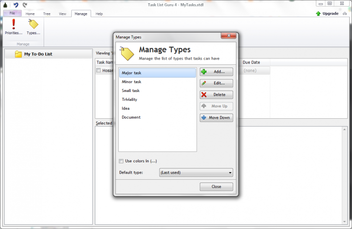Open the File menu
Image resolution: width=352 pixels, height=229 pixels.
(x=12, y=13)
